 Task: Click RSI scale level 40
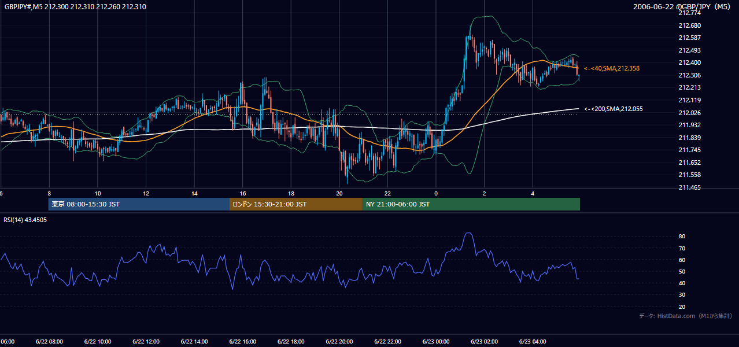[x=682, y=283]
